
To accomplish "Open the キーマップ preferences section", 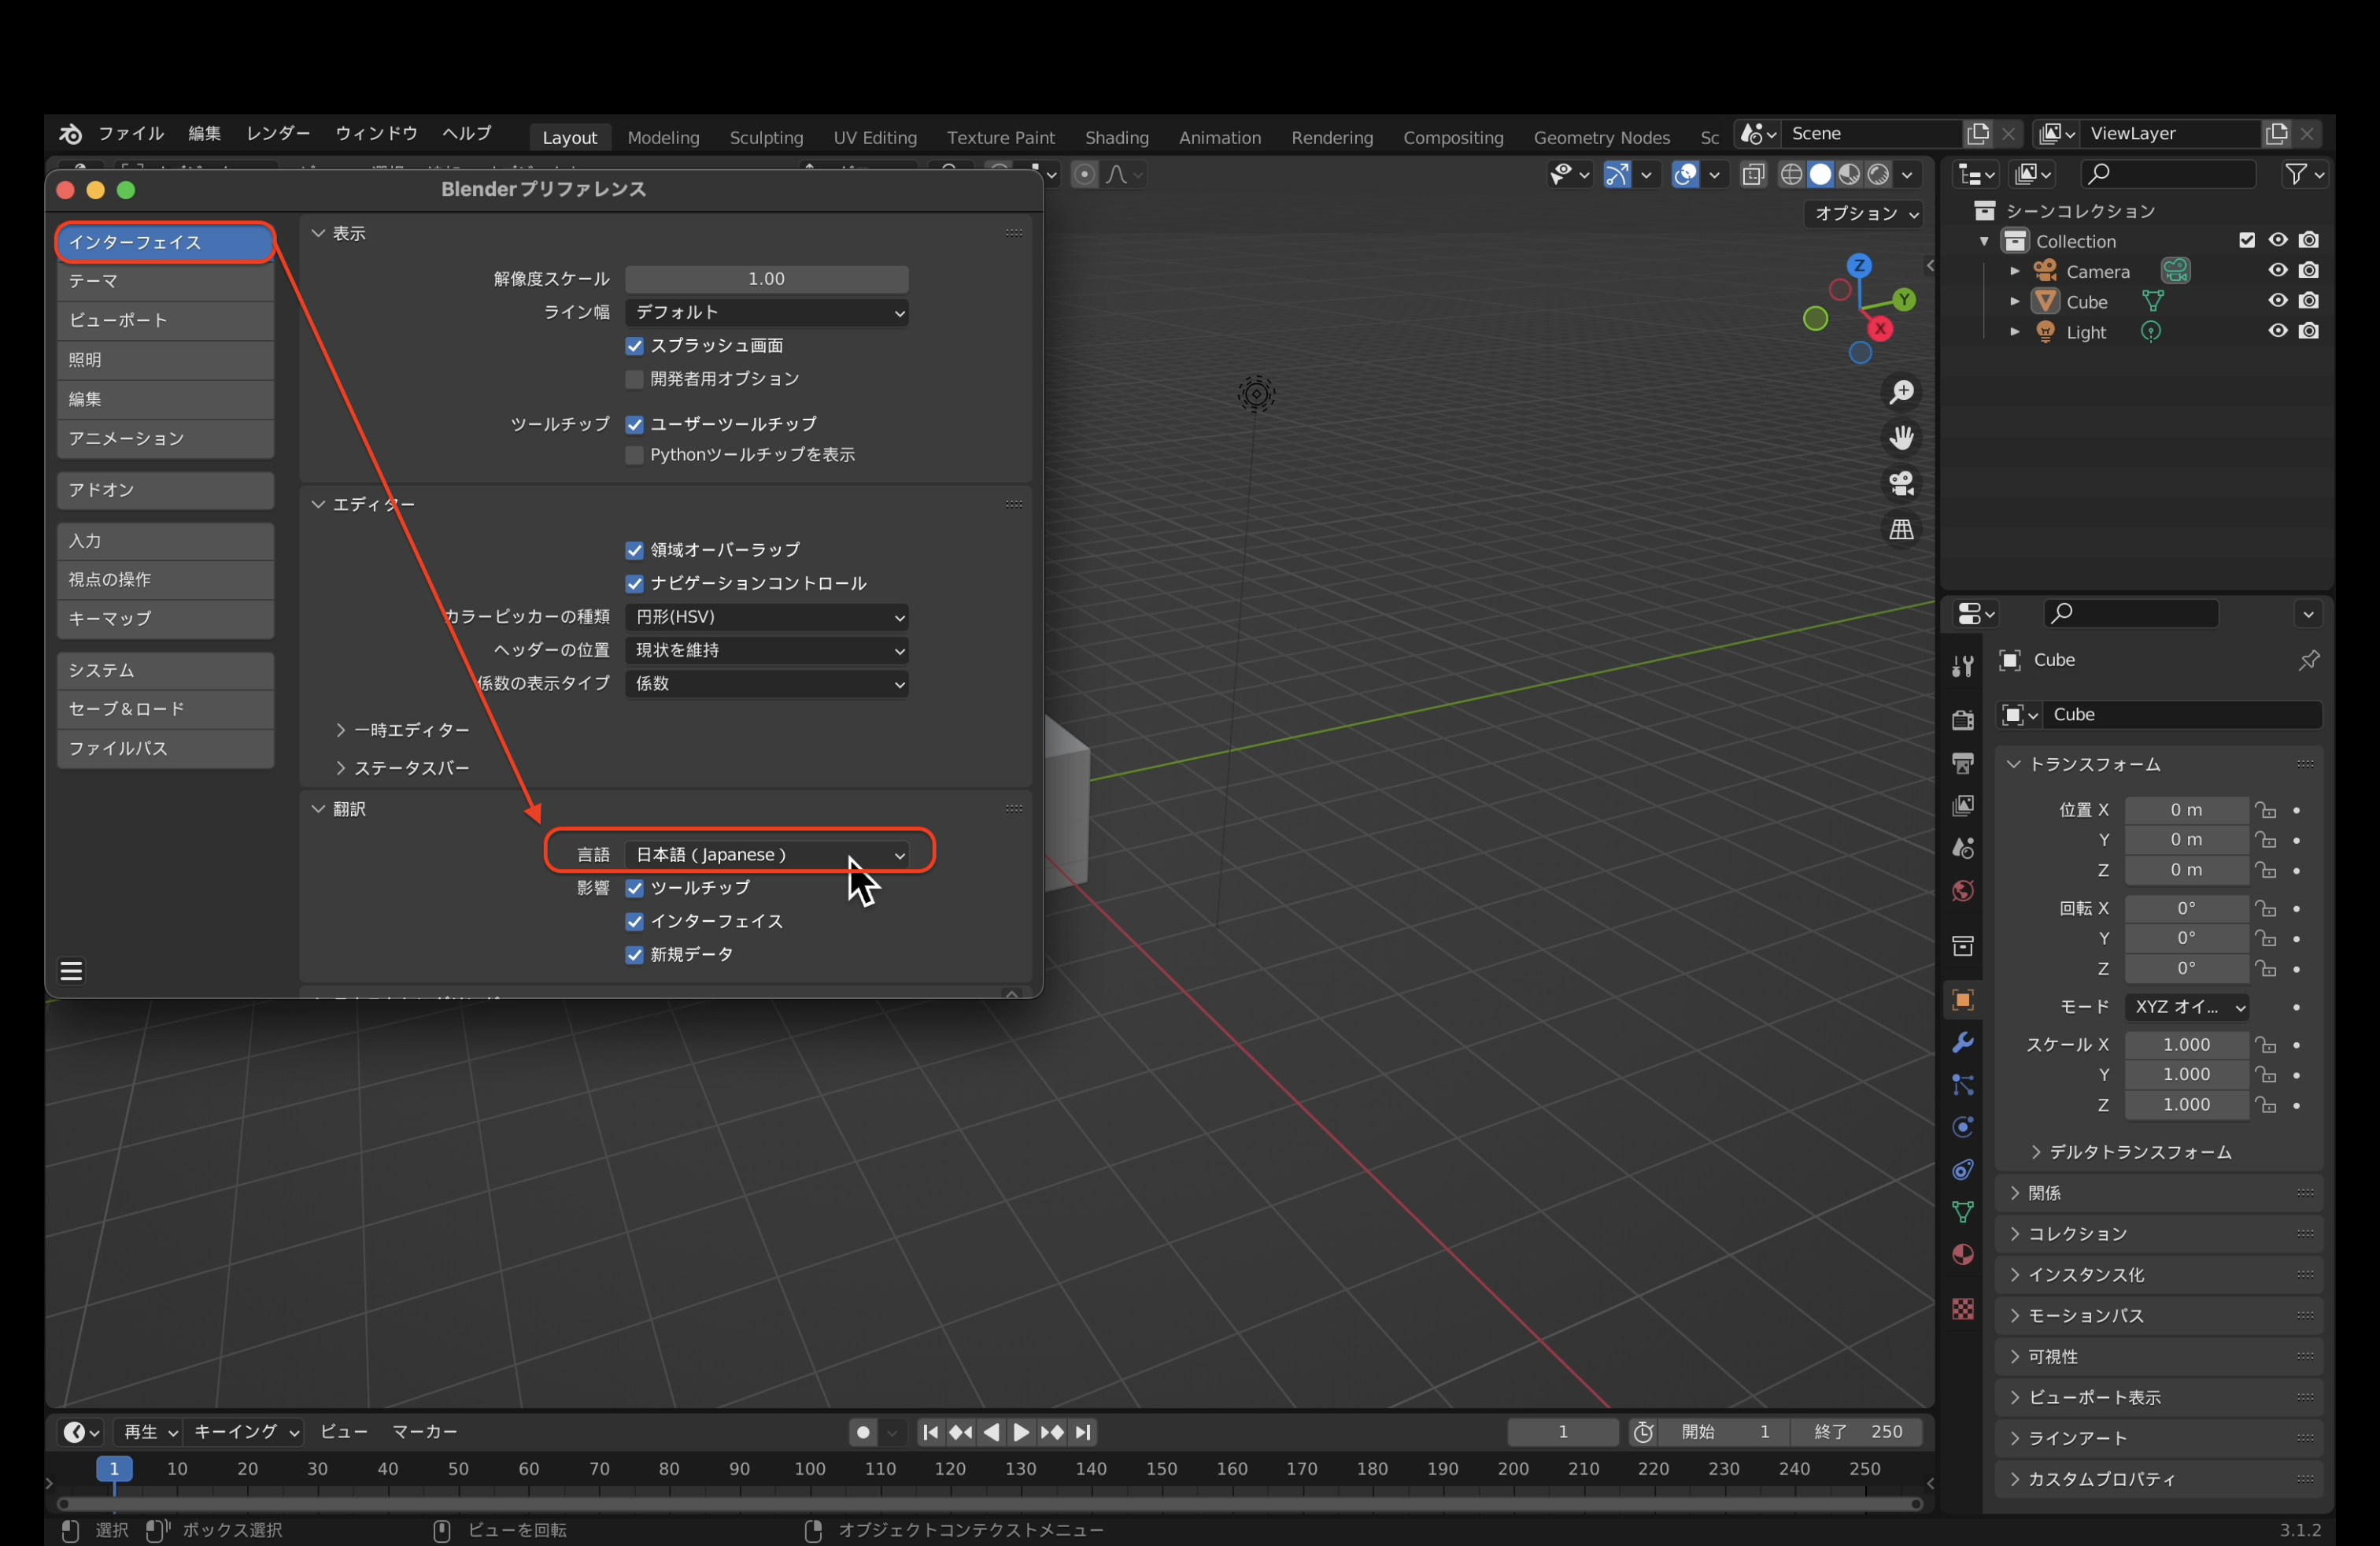I will 166,619.
